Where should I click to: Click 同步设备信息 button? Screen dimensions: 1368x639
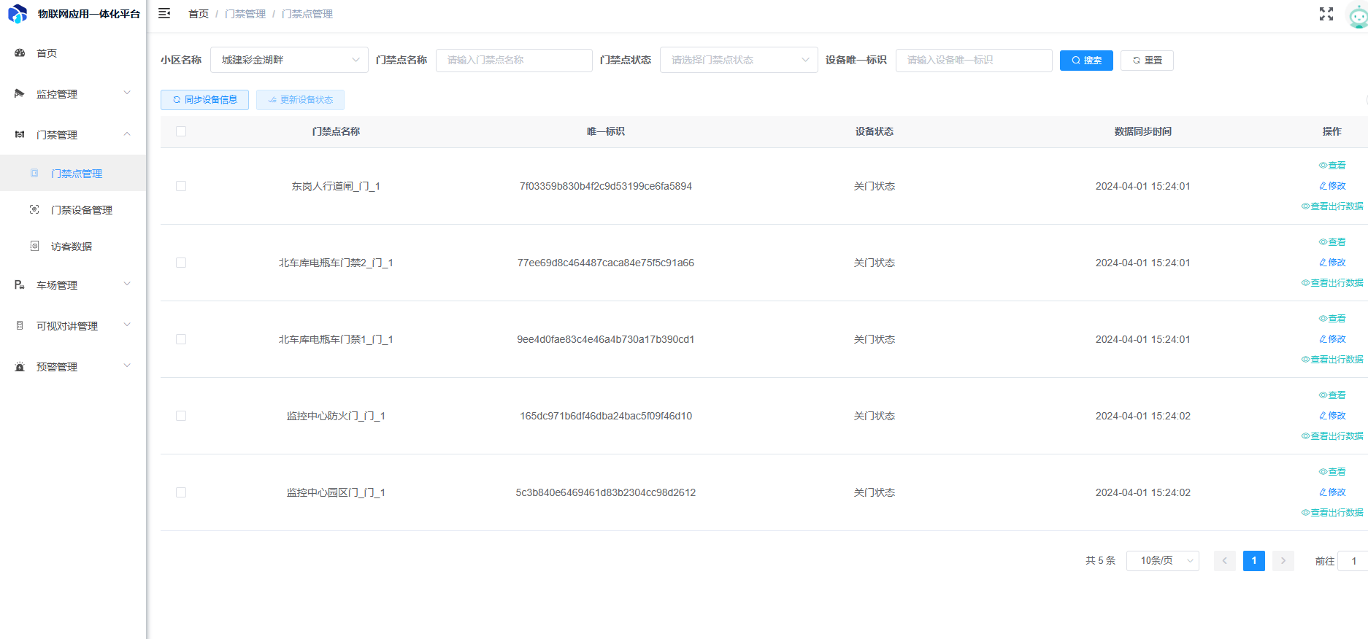(x=204, y=100)
